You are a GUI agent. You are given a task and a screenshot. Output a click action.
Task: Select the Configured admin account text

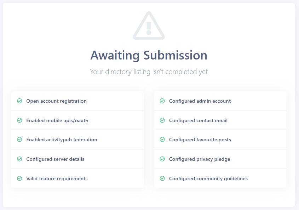(200, 101)
